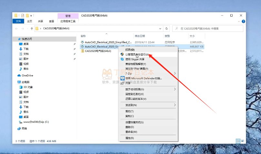Choose 固定到"开始"屏幕(P) menu entry
The image size is (261, 154).
point(148,69)
